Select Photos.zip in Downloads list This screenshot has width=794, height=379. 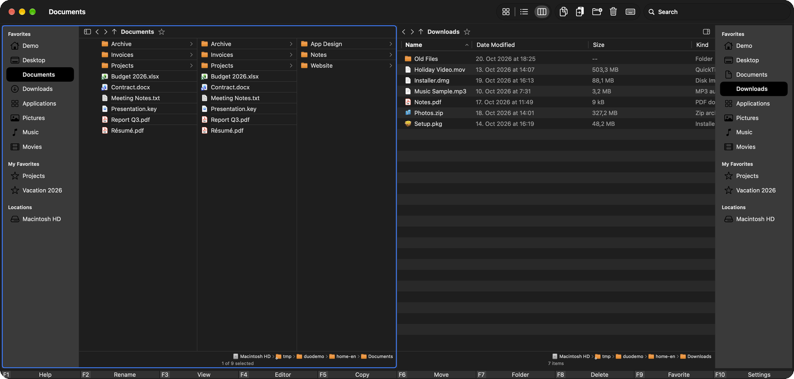(556, 113)
